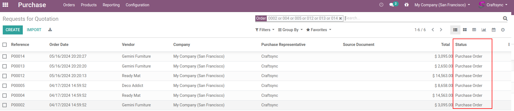Remove the Order search filter tag
Image resolution: width=514 pixels, height=111 pixels.
pyautogui.click(x=340, y=18)
